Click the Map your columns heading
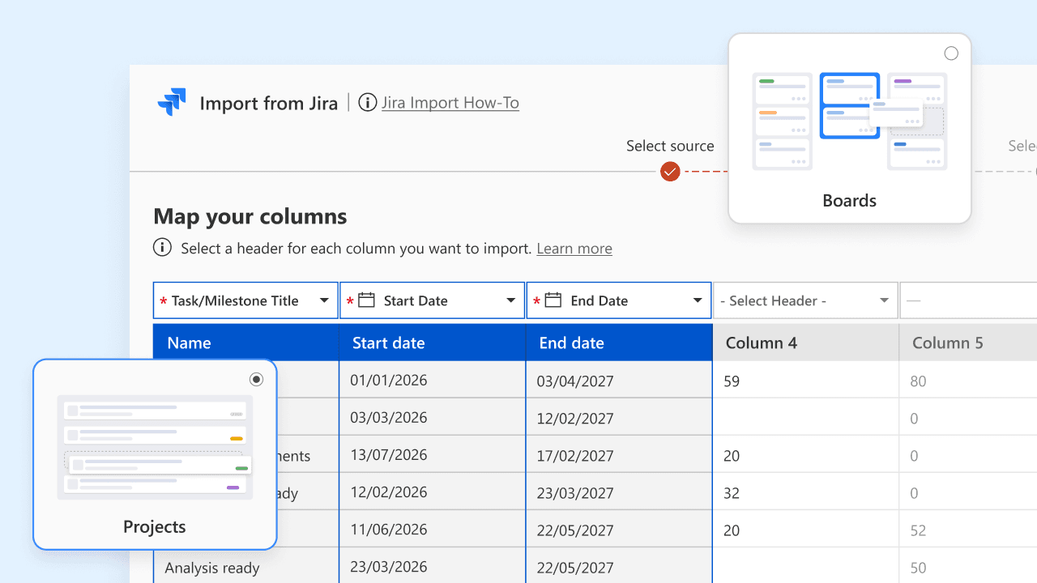 [x=250, y=216]
